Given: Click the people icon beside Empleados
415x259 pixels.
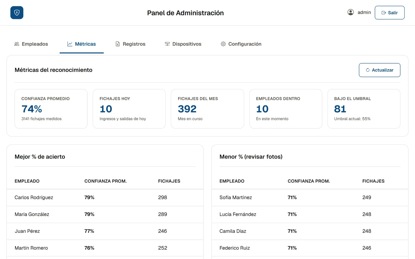Looking at the screenshot, I should pyautogui.click(x=17, y=44).
